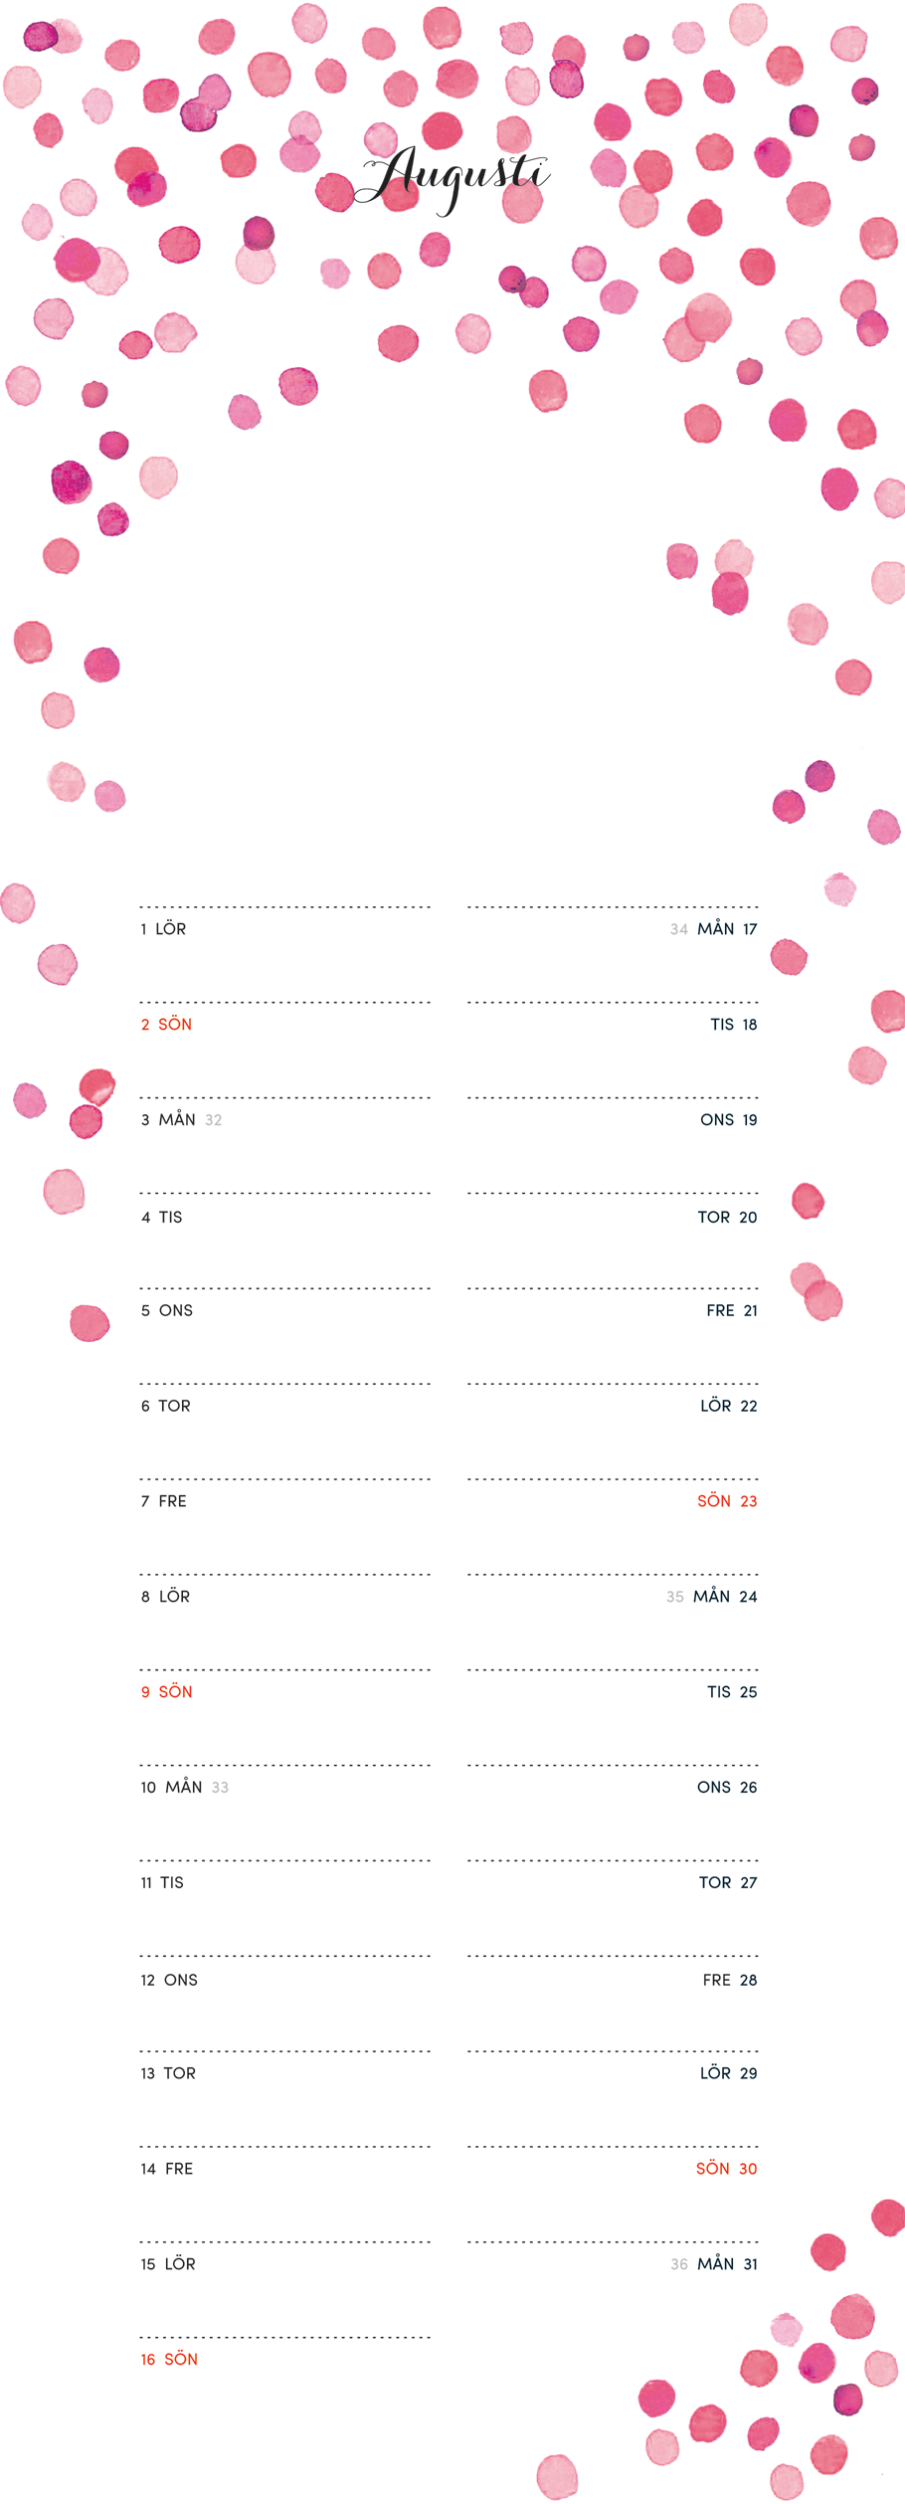Select week number 35 label
This screenshot has width=905, height=2504.
coord(675,1597)
